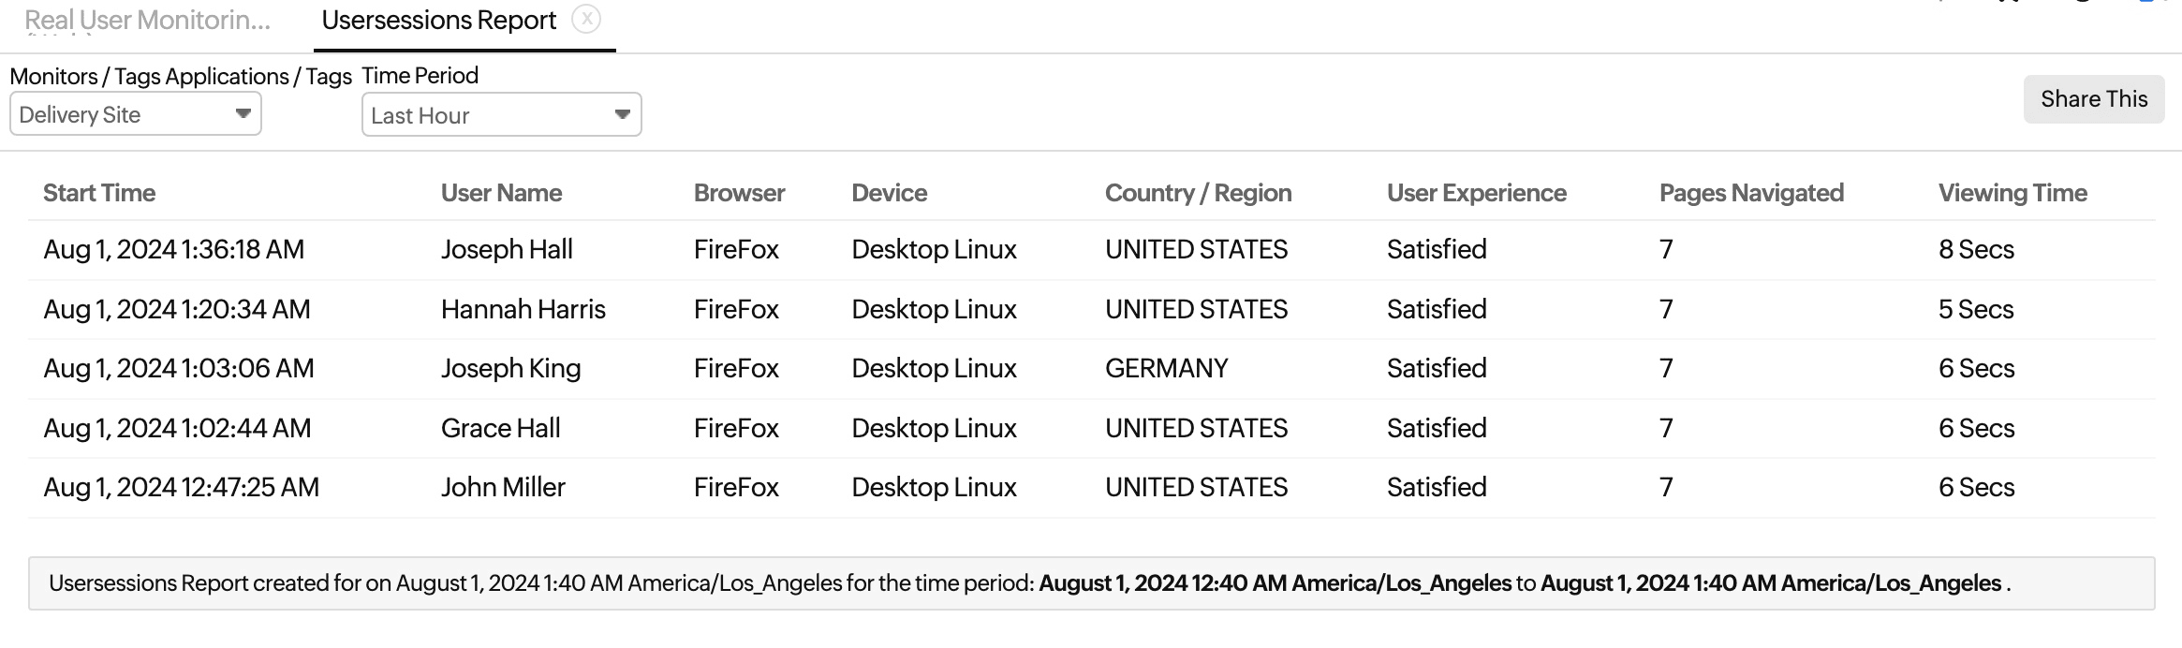
Task: Click the Pages Navigated column header
Action: point(1750,192)
